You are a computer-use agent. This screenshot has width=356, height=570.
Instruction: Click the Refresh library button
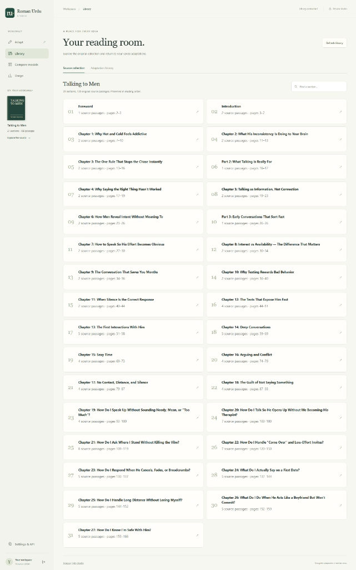pyautogui.click(x=334, y=43)
